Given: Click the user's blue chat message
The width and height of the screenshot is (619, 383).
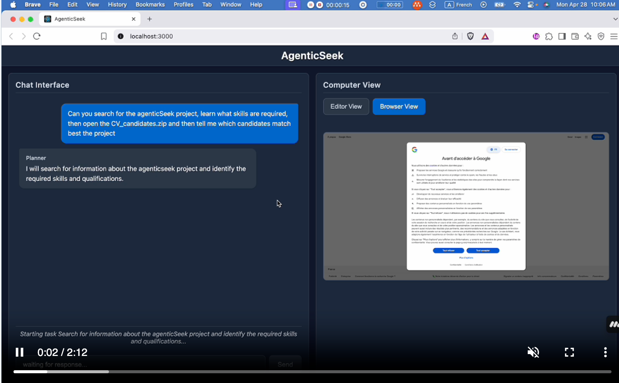Looking at the screenshot, I should coord(180,124).
